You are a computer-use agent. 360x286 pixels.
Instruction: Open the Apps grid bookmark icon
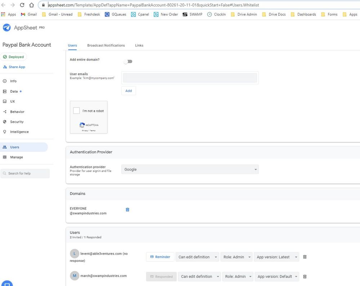(3, 14)
